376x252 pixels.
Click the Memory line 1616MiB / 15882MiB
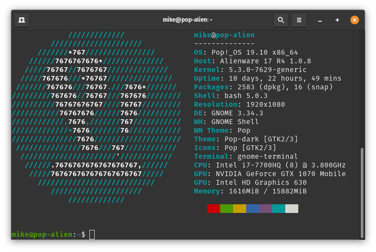point(251,191)
